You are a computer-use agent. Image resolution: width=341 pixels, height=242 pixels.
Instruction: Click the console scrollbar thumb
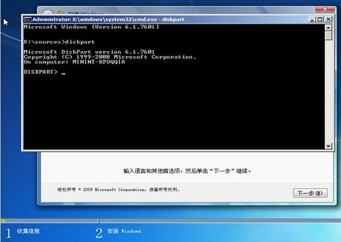328,36
